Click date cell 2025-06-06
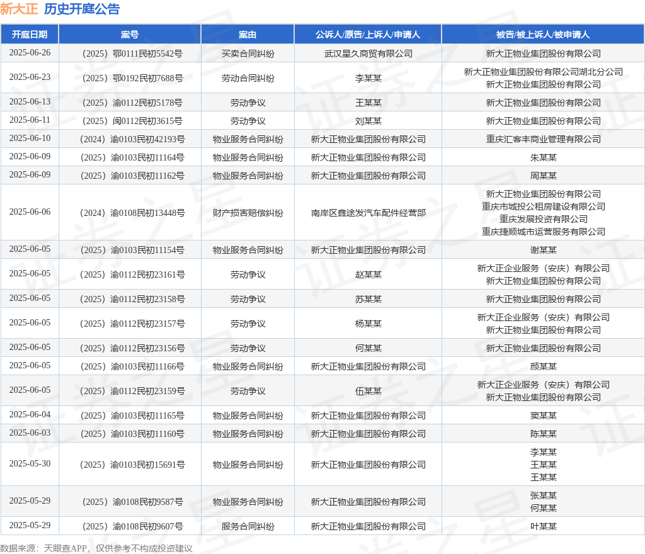Viewport: 645px width, 554px height. (x=30, y=212)
